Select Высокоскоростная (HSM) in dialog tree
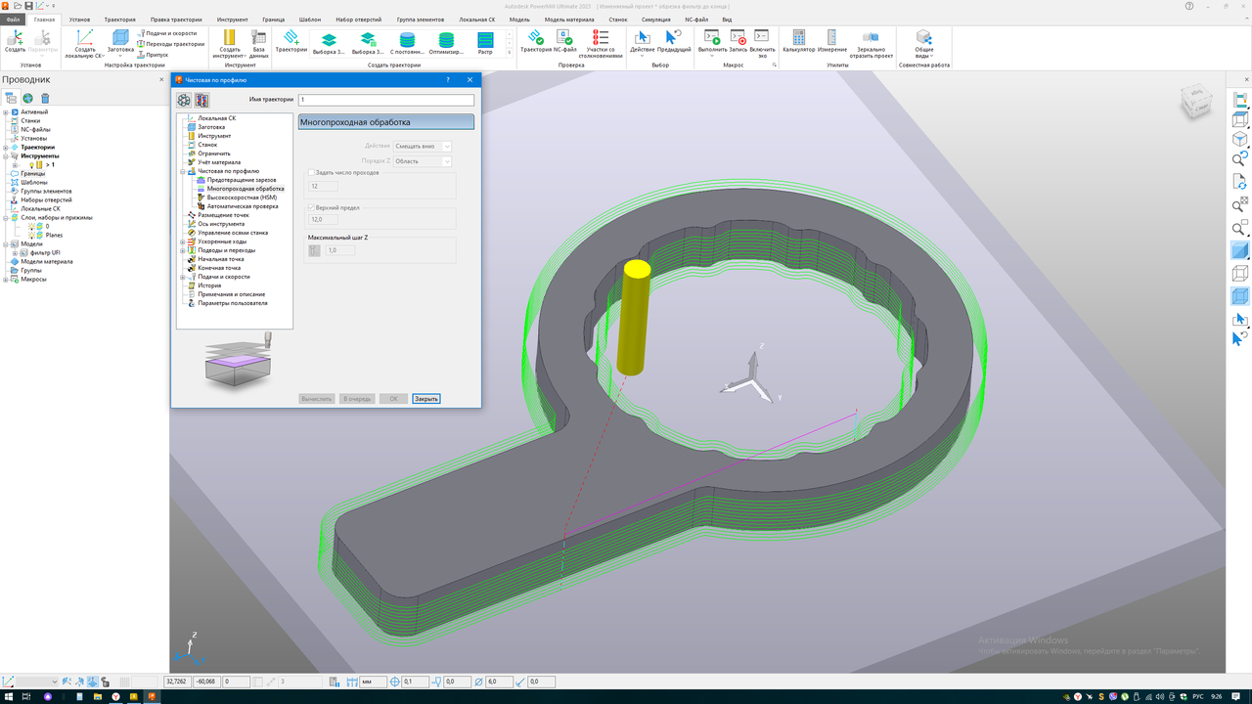 (x=242, y=198)
